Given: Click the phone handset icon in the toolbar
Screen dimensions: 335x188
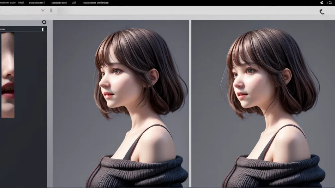Looking at the screenshot, I should pyautogui.click(x=322, y=12).
